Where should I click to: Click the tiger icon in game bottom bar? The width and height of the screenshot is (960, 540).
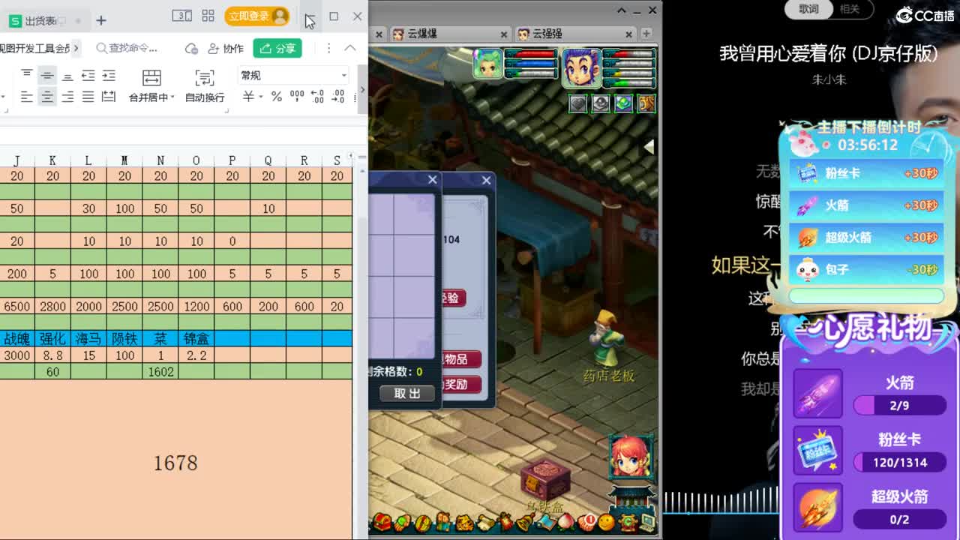pos(464,523)
